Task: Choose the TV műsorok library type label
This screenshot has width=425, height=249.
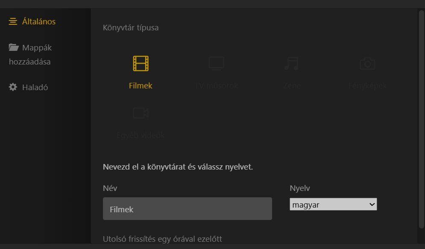Action: (x=216, y=85)
